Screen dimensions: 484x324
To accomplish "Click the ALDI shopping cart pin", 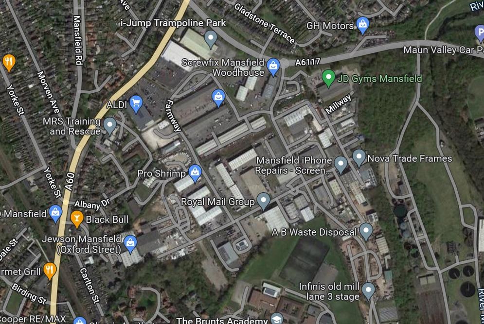I will [x=136, y=103].
